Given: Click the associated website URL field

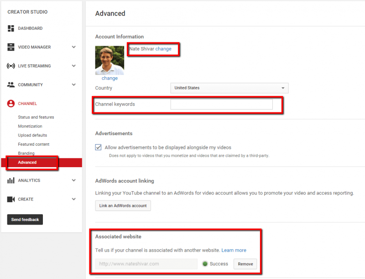Looking at the screenshot, I should click(x=146, y=264).
